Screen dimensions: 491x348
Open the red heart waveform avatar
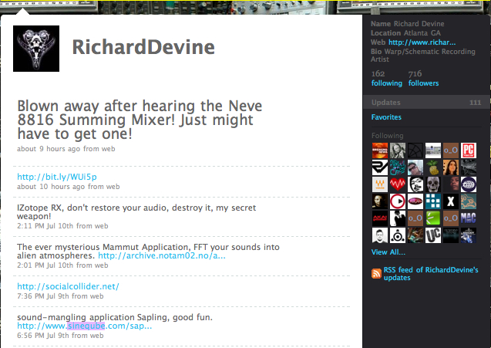tap(398, 184)
